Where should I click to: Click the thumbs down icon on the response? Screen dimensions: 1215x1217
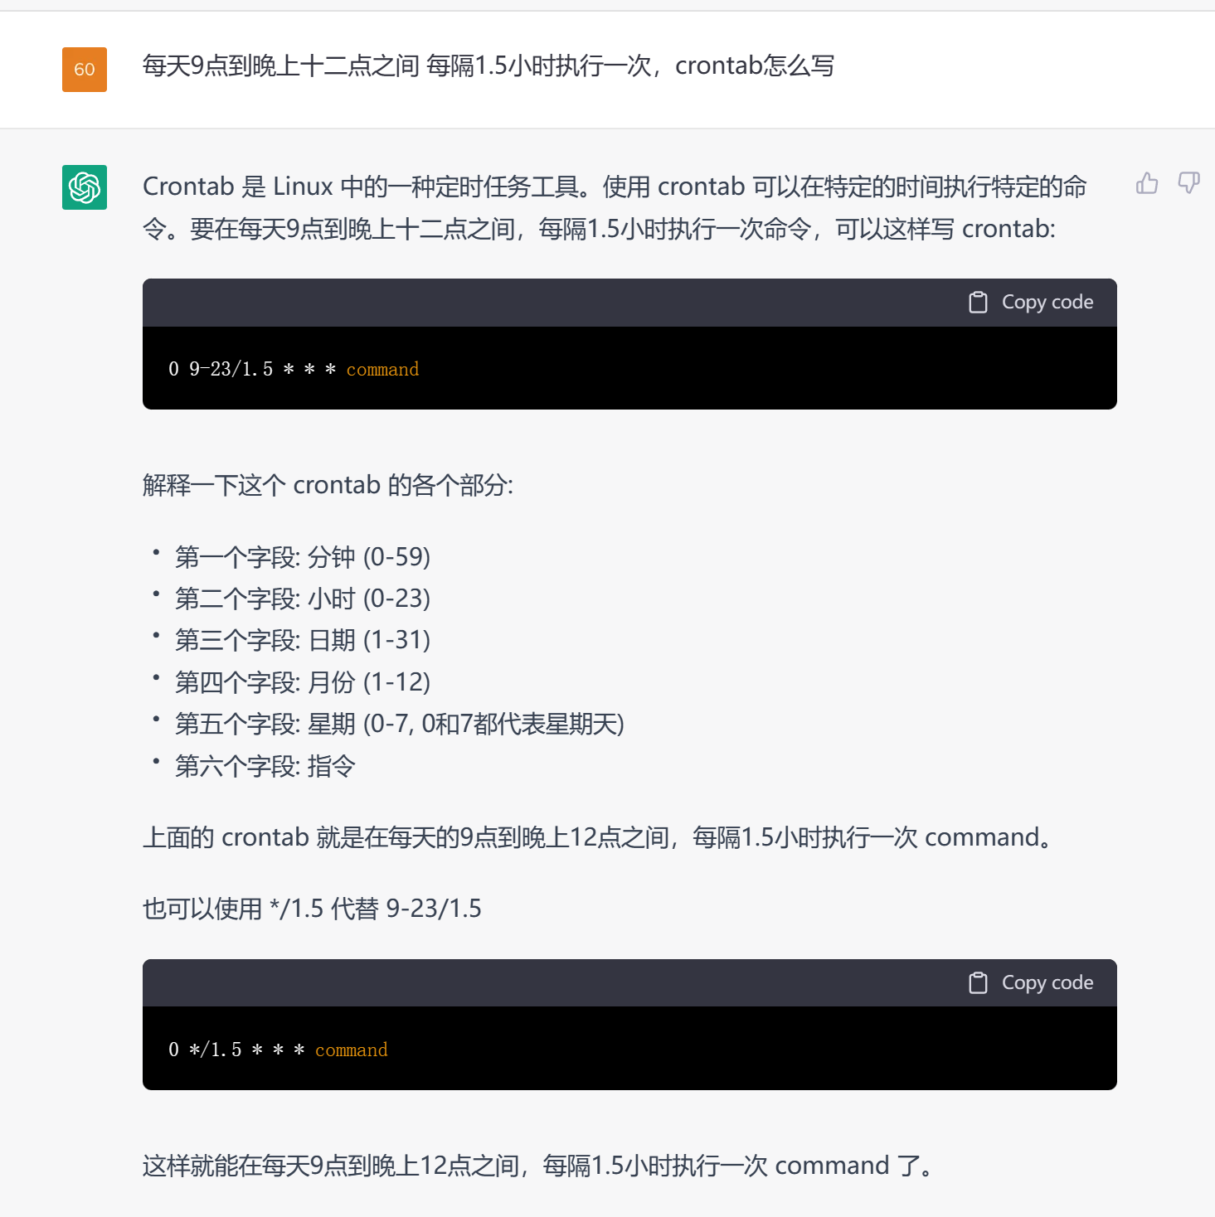pos(1188,183)
